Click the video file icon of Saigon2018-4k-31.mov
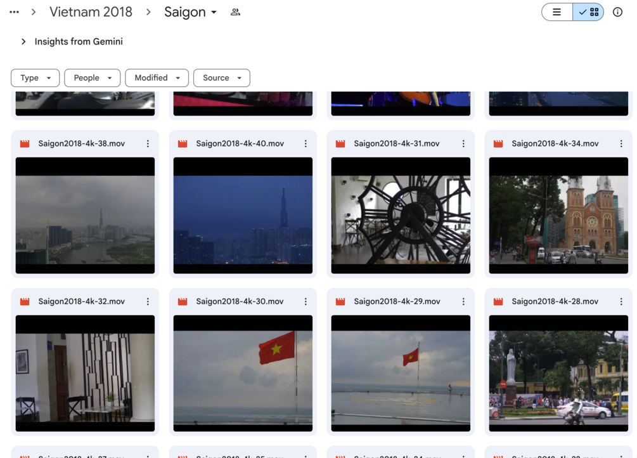The height and width of the screenshot is (458, 637). [340, 143]
